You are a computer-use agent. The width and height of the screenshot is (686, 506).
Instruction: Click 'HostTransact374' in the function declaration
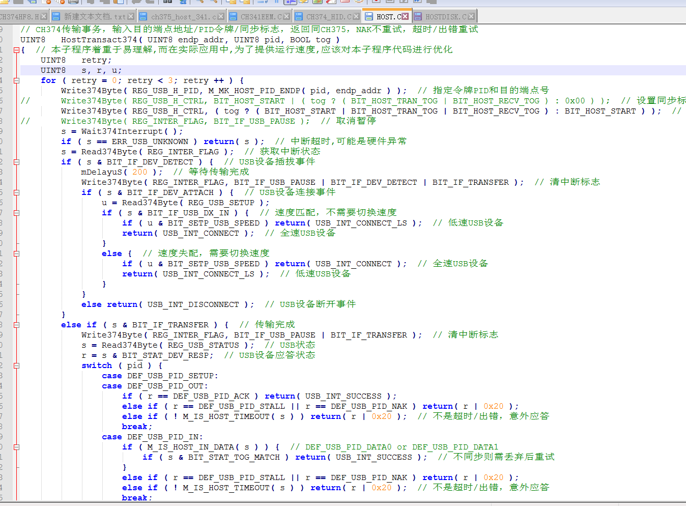[99, 40]
